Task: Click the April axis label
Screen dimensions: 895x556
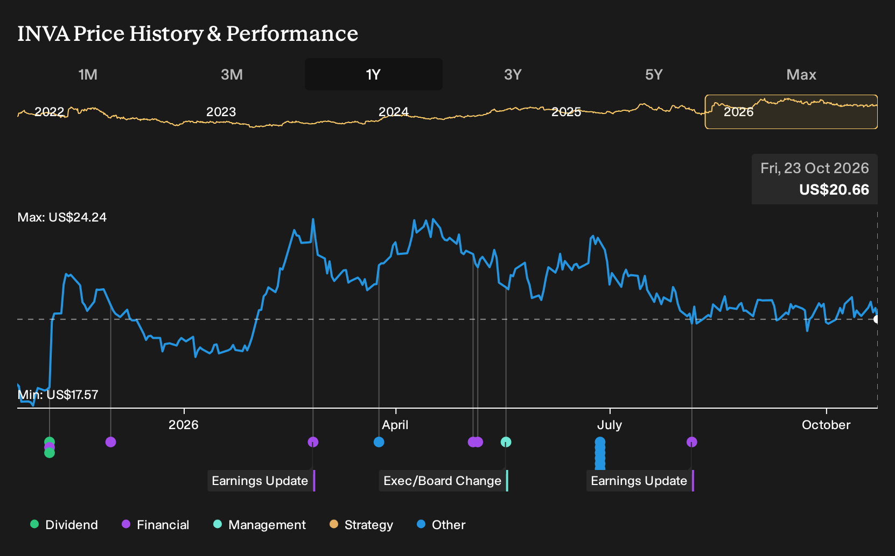Action: click(395, 425)
